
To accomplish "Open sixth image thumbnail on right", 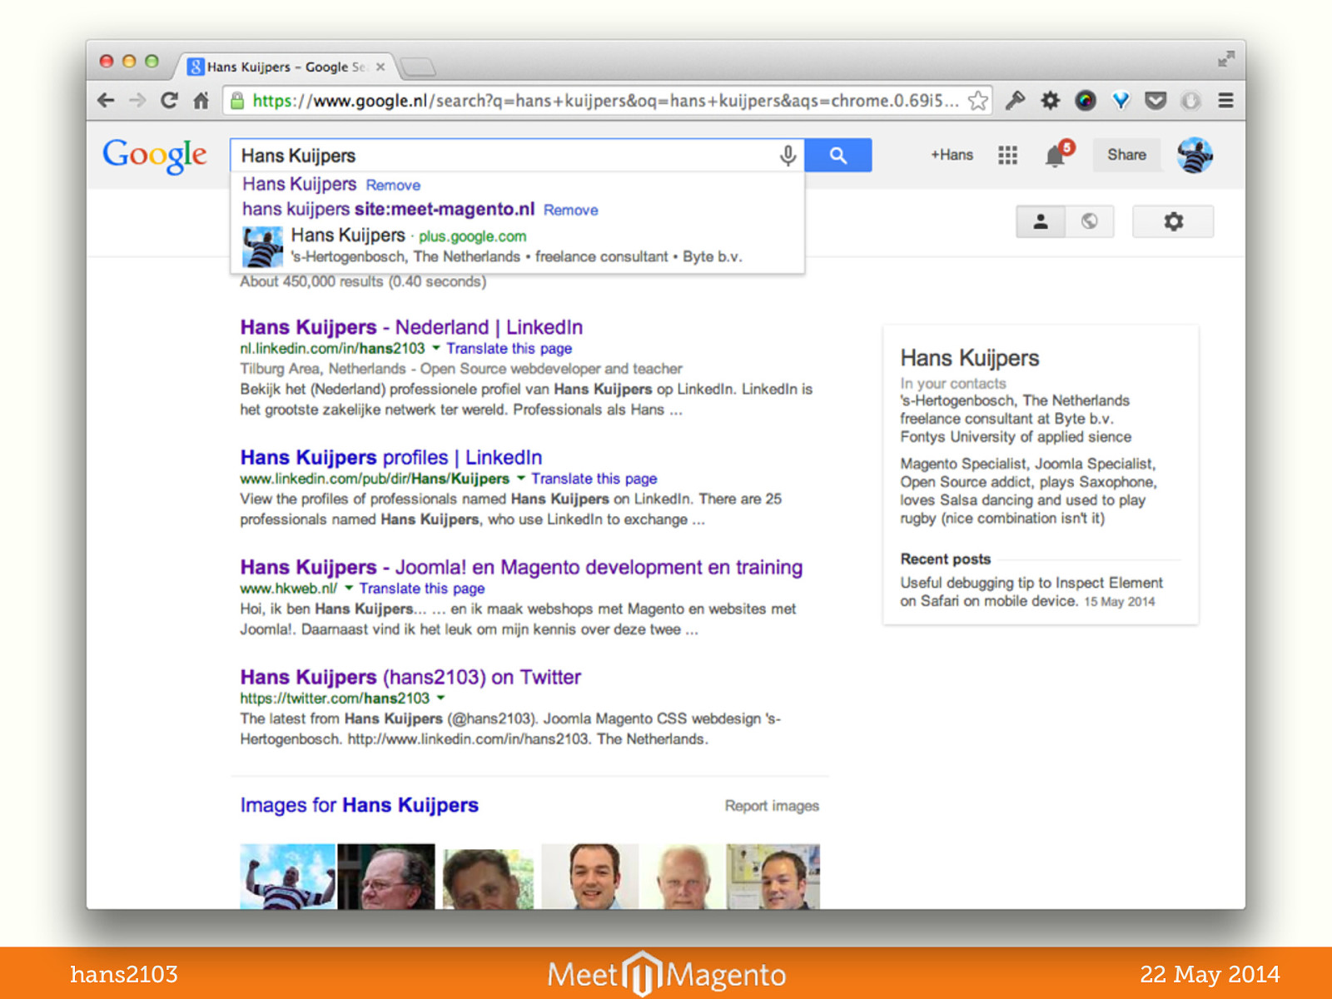I will pos(773,877).
